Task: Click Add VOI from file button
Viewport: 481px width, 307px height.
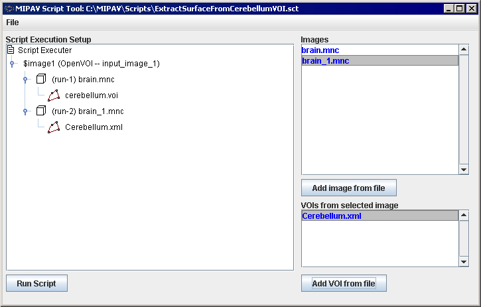Action: click(344, 284)
